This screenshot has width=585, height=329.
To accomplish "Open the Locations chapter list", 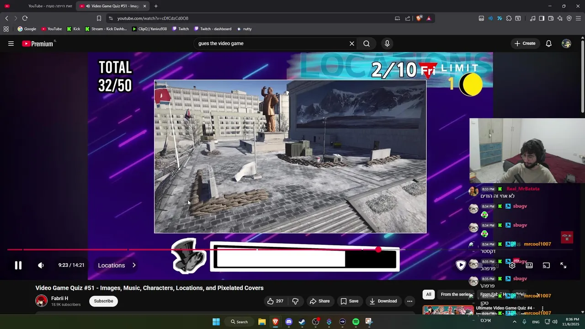I will pyautogui.click(x=117, y=265).
